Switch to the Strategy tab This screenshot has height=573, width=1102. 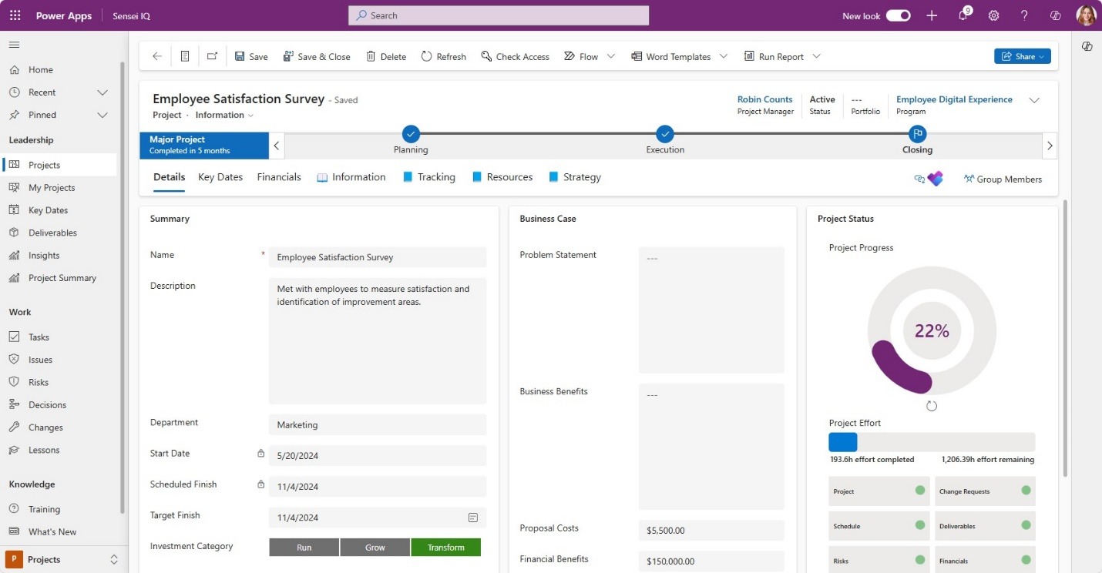pos(575,177)
